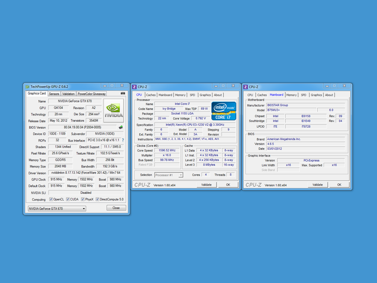
Task: Open CPU tab in the right CPU-Z window
Action: [250, 95]
